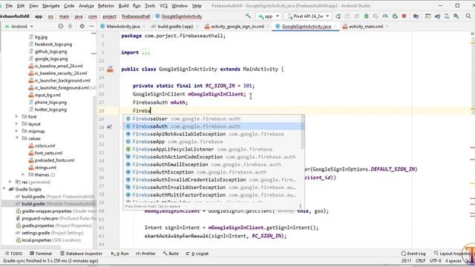
Task: Open the Event Log
Action: pos(413,254)
